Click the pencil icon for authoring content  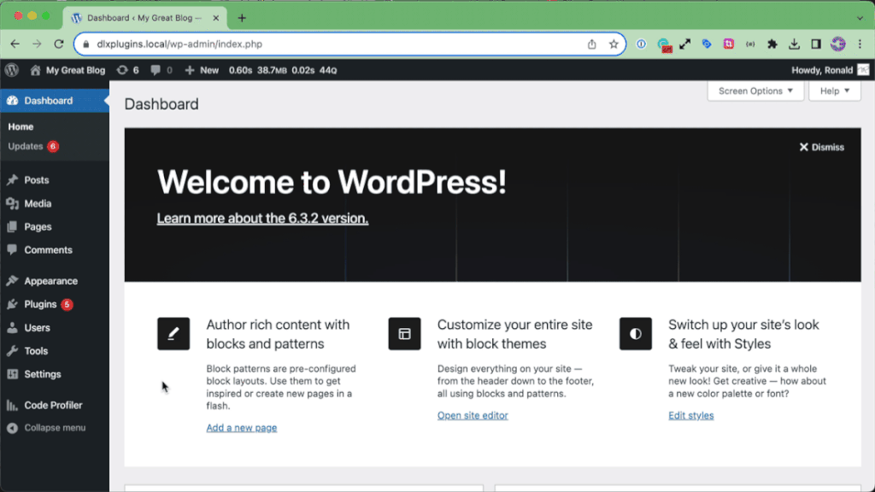(x=173, y=334)
